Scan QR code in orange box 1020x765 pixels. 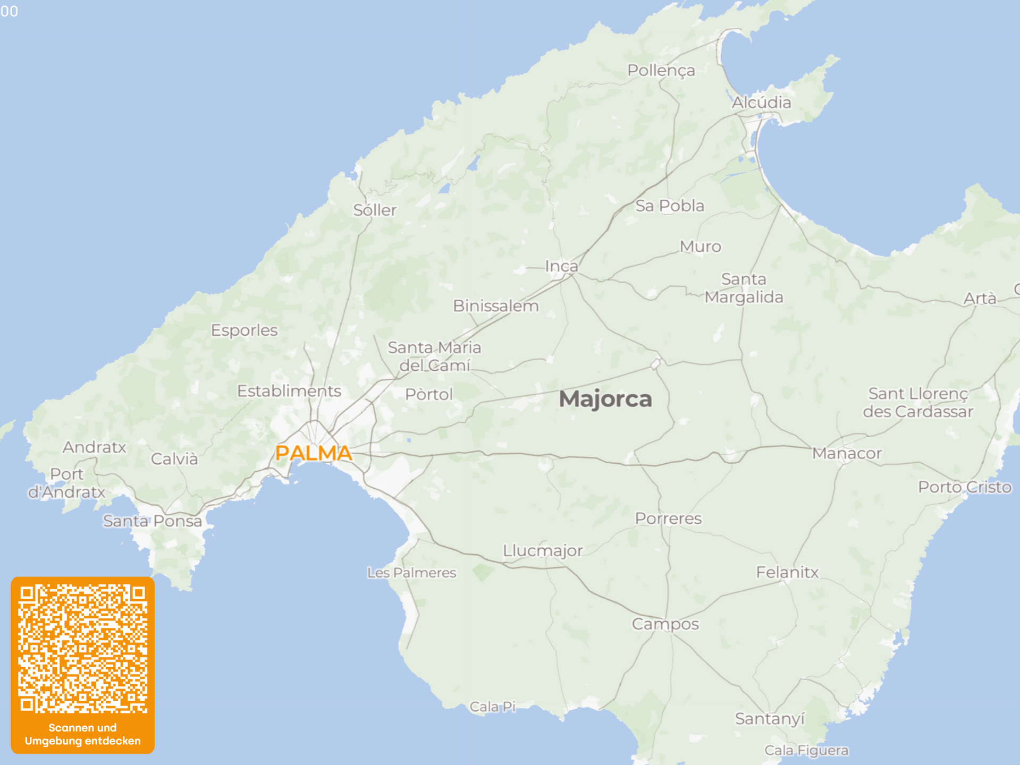[82, 648]
